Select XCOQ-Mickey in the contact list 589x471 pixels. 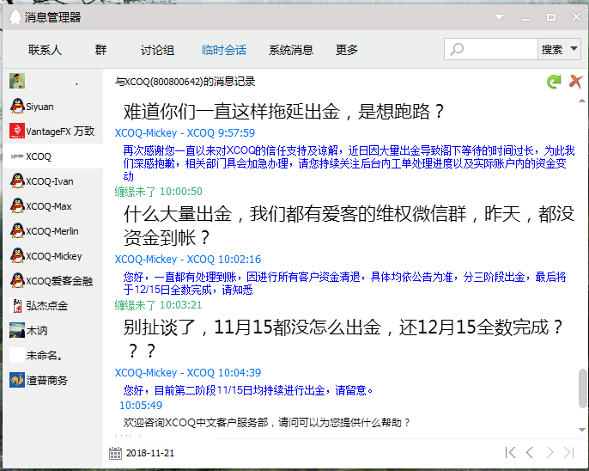52,256
